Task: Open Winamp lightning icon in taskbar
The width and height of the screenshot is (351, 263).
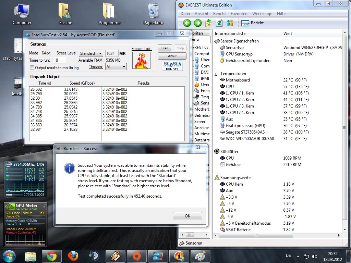Action: (115, 256)
